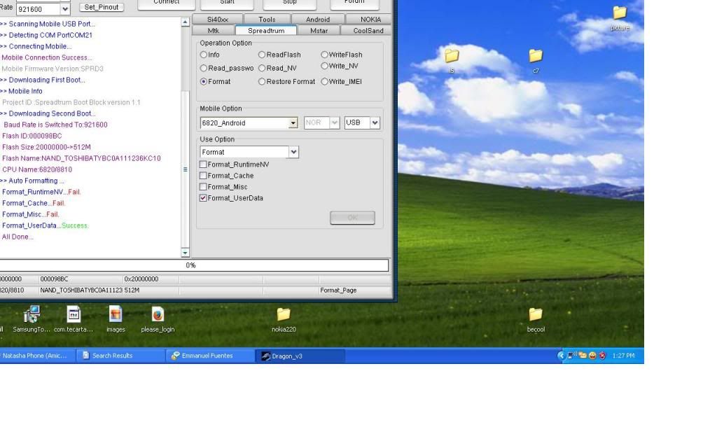This screenshot has height=448, width=717.
Task: Open the com.tecarta... file icon on desktop
Action: pyautogui.click(x=73, y=314)
